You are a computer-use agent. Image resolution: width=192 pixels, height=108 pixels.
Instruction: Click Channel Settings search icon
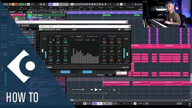pyautogui.click(x=28, y=25)
